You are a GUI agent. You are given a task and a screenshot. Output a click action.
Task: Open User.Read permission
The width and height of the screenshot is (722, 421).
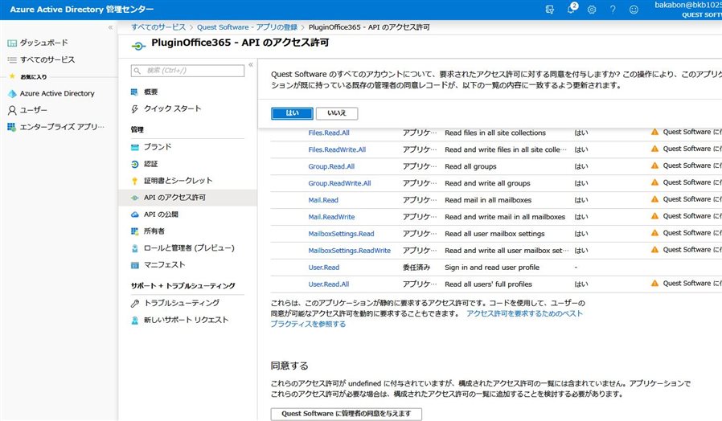pos(324,268)
